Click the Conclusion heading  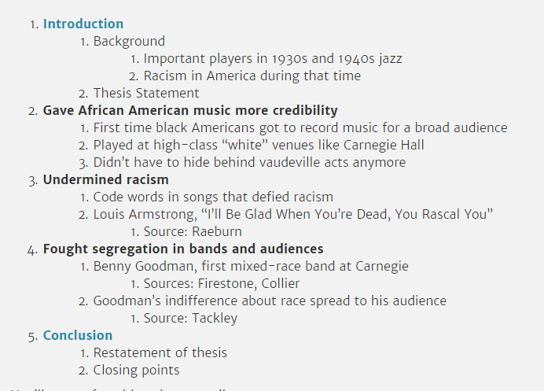[78, 335]
